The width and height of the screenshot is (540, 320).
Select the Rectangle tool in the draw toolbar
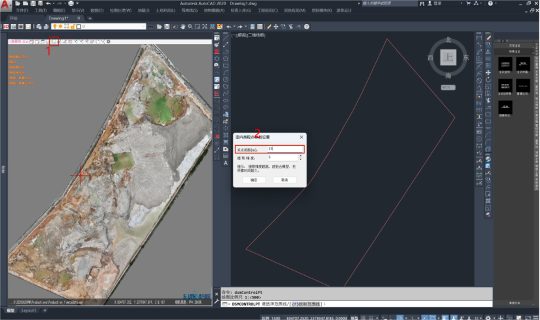coord(226,66)
